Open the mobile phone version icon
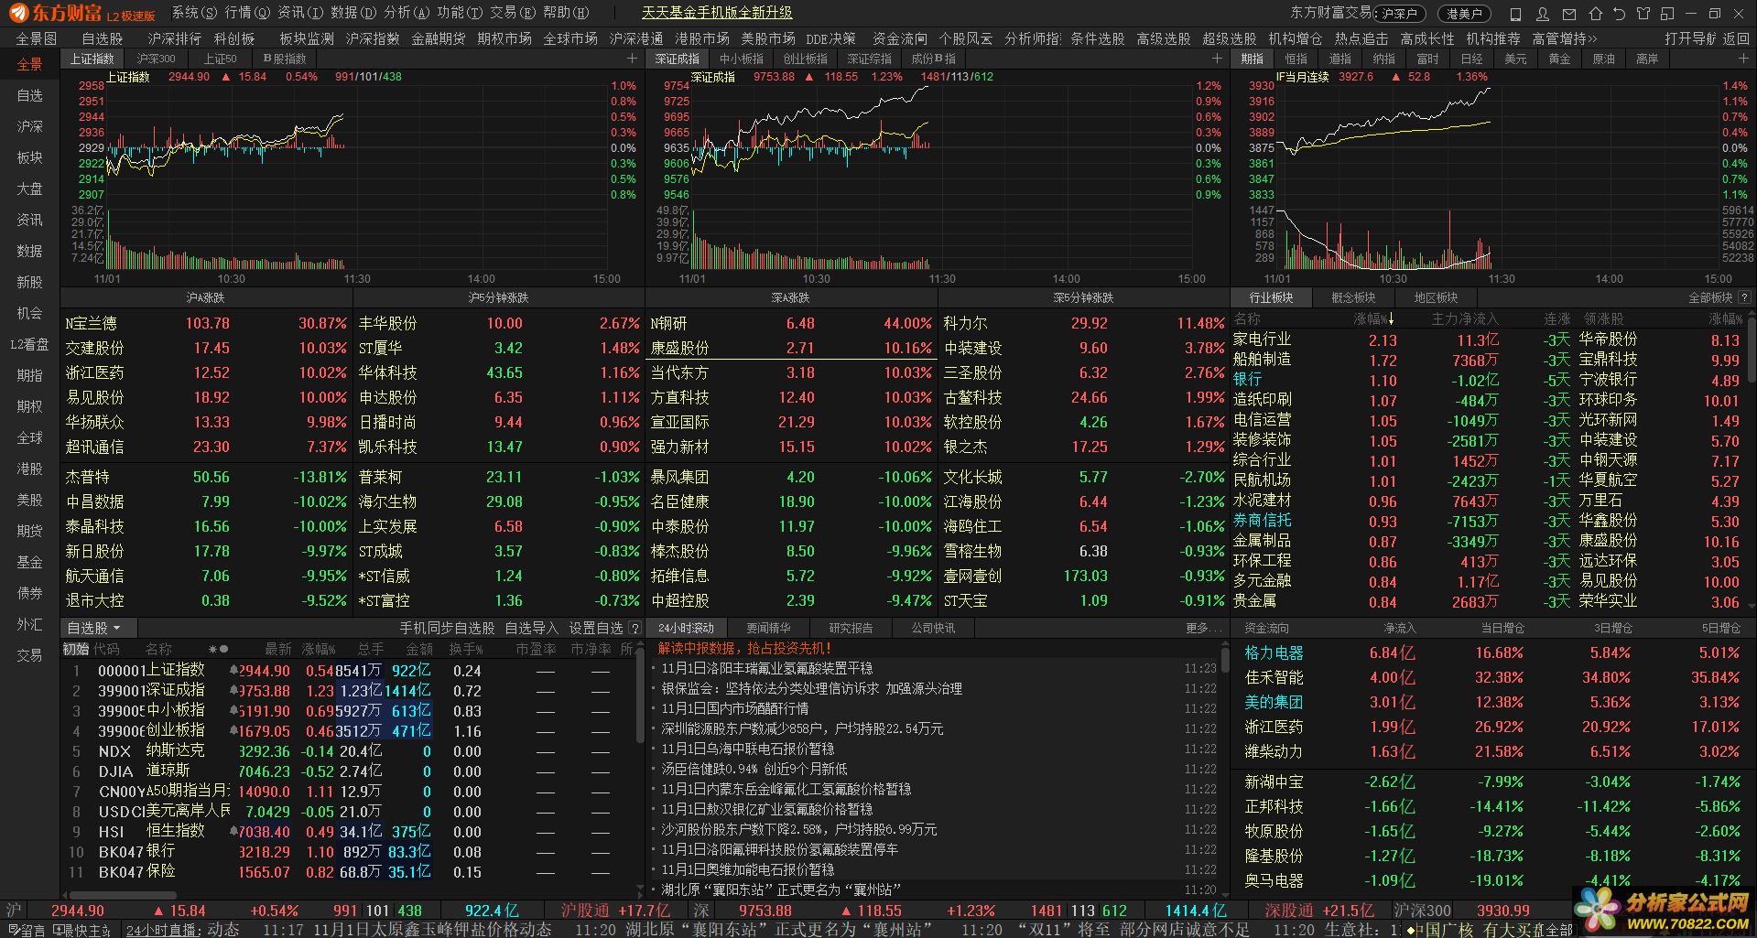Viewport: 1757px width, 938px height. pos(1515,14)
